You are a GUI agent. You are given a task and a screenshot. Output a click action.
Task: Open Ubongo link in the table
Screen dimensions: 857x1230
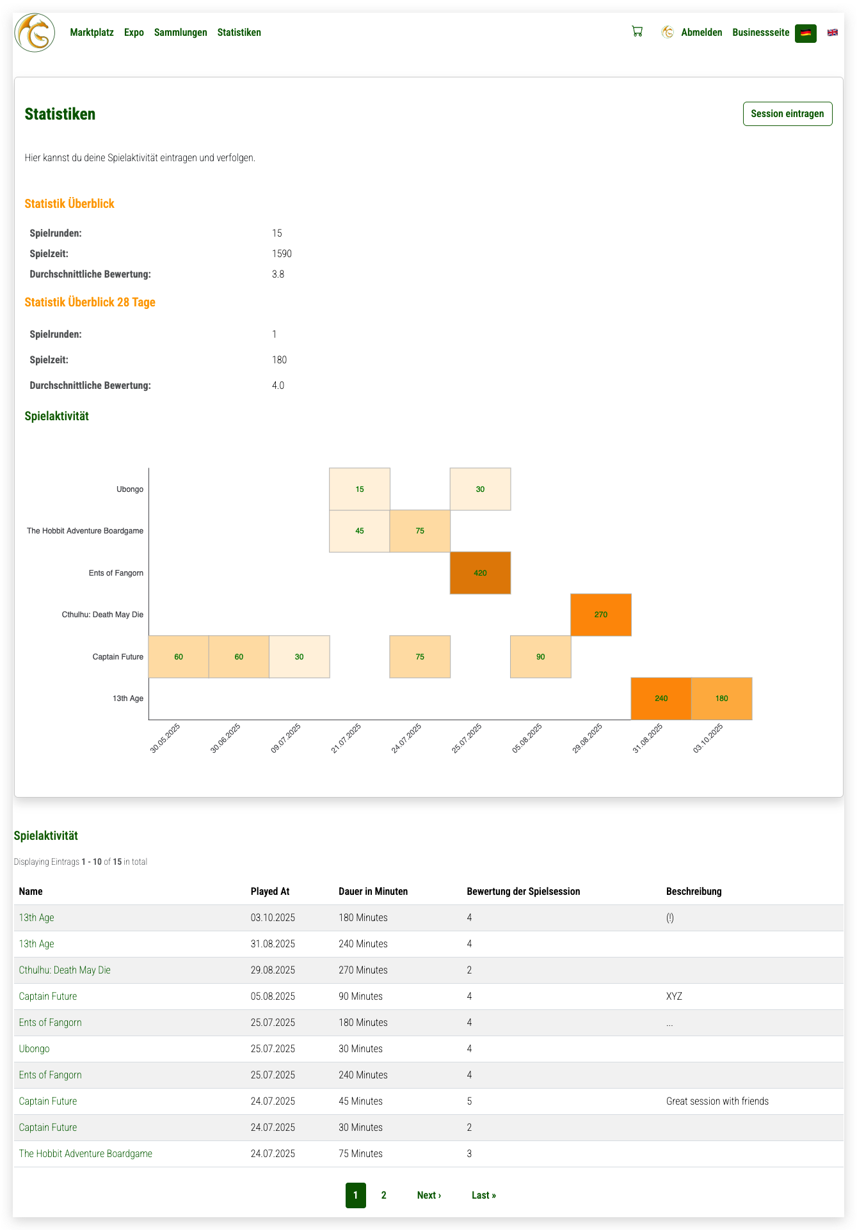coord(34,1049)
